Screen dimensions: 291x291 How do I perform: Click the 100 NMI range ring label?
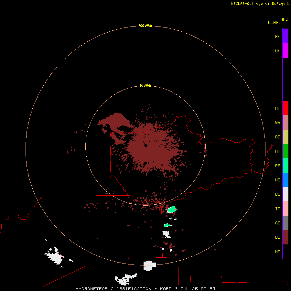coord(145,26)
